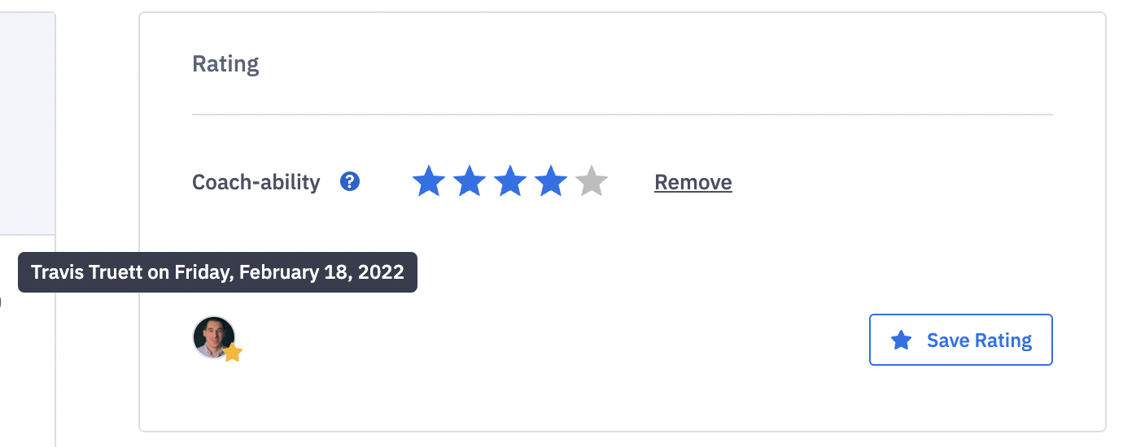Set Coach-ability rating to two stars
This screenshot has width=1123, height=447.
(x=470, y=181)
